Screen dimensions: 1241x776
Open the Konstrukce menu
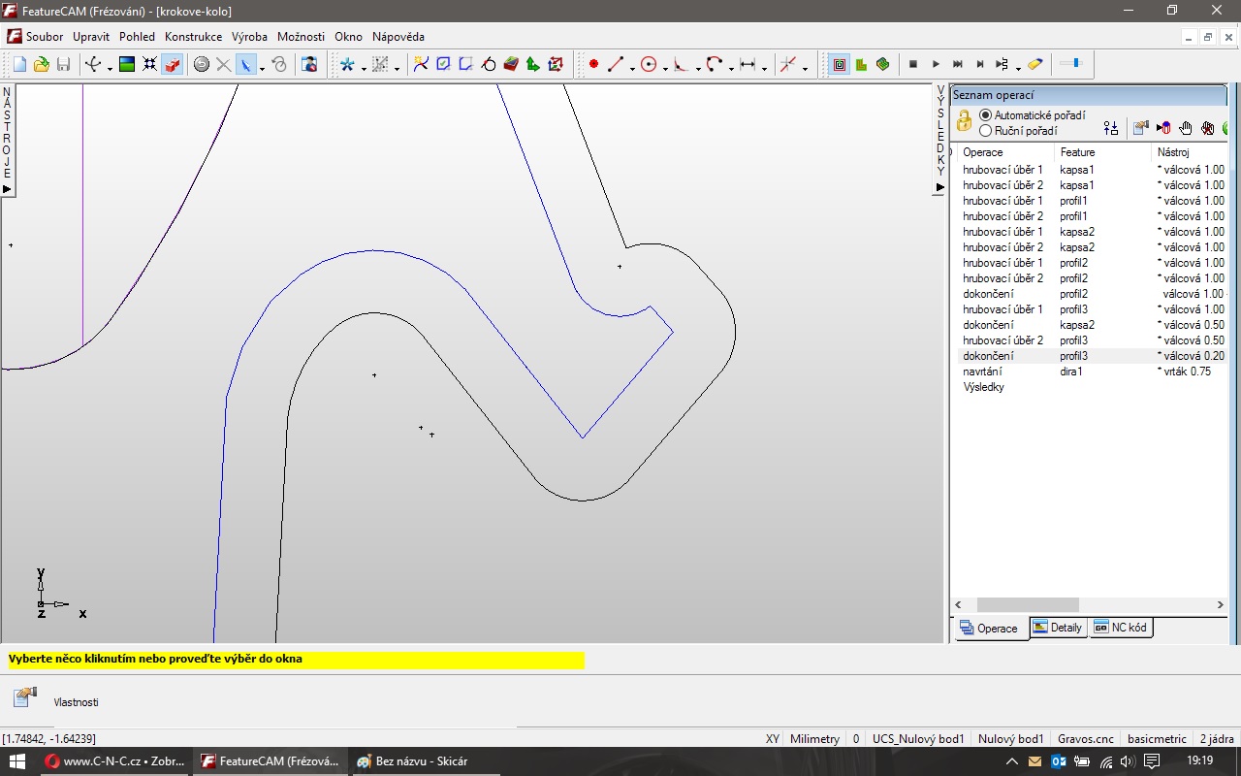[193, 37]
